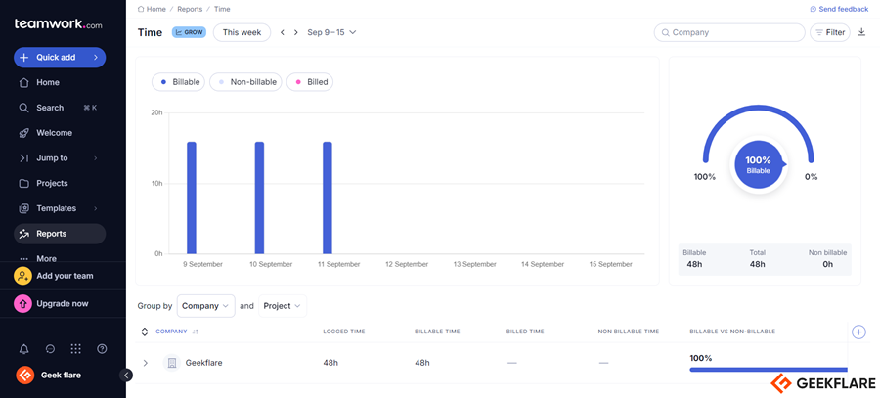Image resolution: width=880 pixels, height=398 pixels.
Task: Click the BILLABLE TIME column header
Action: click(437, 332)
